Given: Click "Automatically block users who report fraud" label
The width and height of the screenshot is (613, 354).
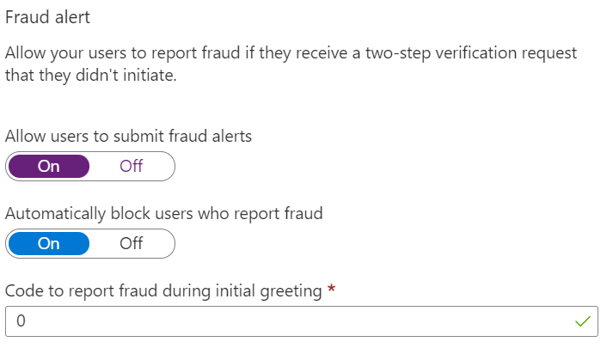Looking at the screenshot, I should click(x=163, y=213).
